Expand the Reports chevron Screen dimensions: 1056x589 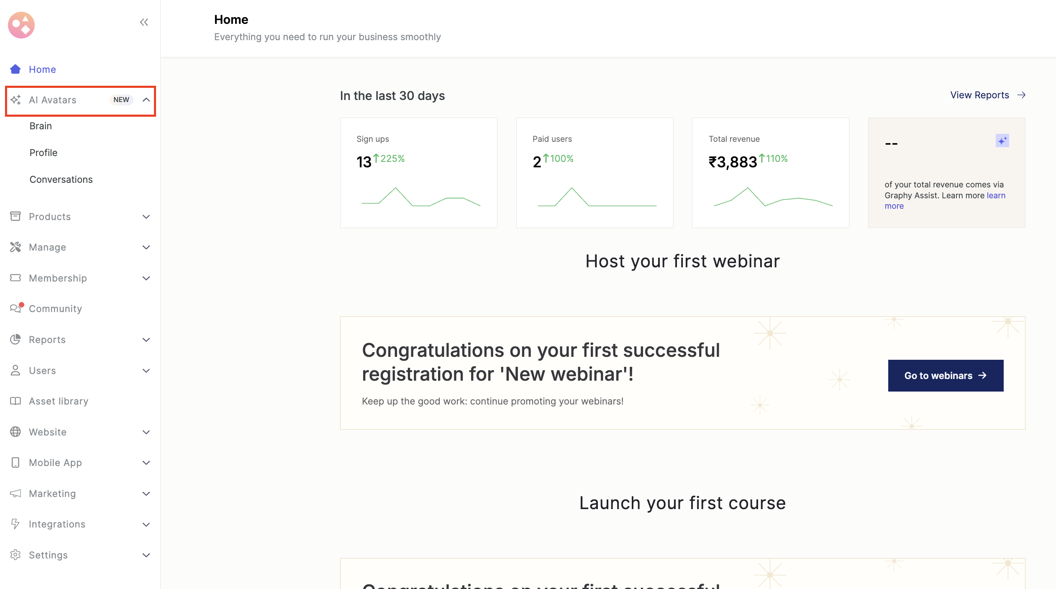click(146, 340)
